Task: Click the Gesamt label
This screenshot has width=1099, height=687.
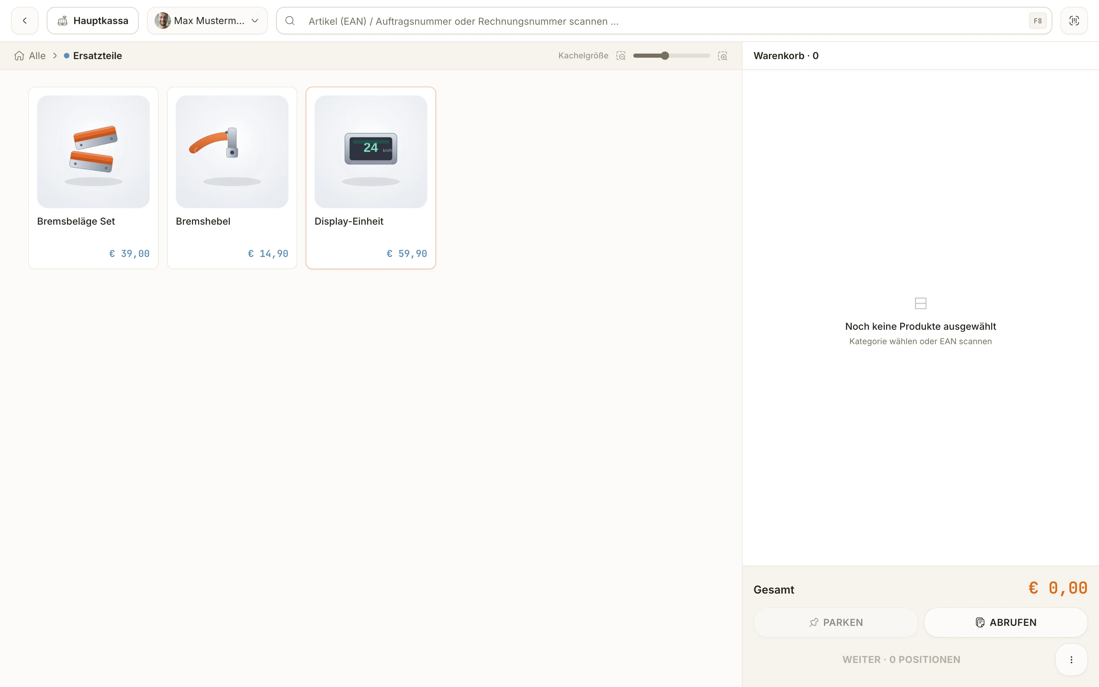Action: (774, 590)
